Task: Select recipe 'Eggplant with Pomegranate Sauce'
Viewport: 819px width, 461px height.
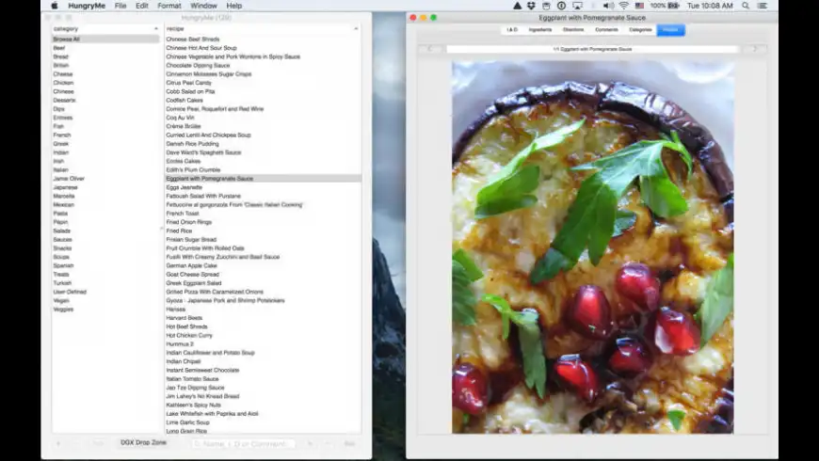Action: pos(263,179)
